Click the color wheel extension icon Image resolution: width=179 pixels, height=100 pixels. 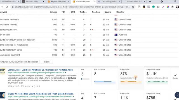[x=168, y=7]
